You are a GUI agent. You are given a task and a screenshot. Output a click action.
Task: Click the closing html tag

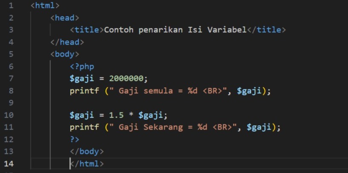click(x=87, y=164)
